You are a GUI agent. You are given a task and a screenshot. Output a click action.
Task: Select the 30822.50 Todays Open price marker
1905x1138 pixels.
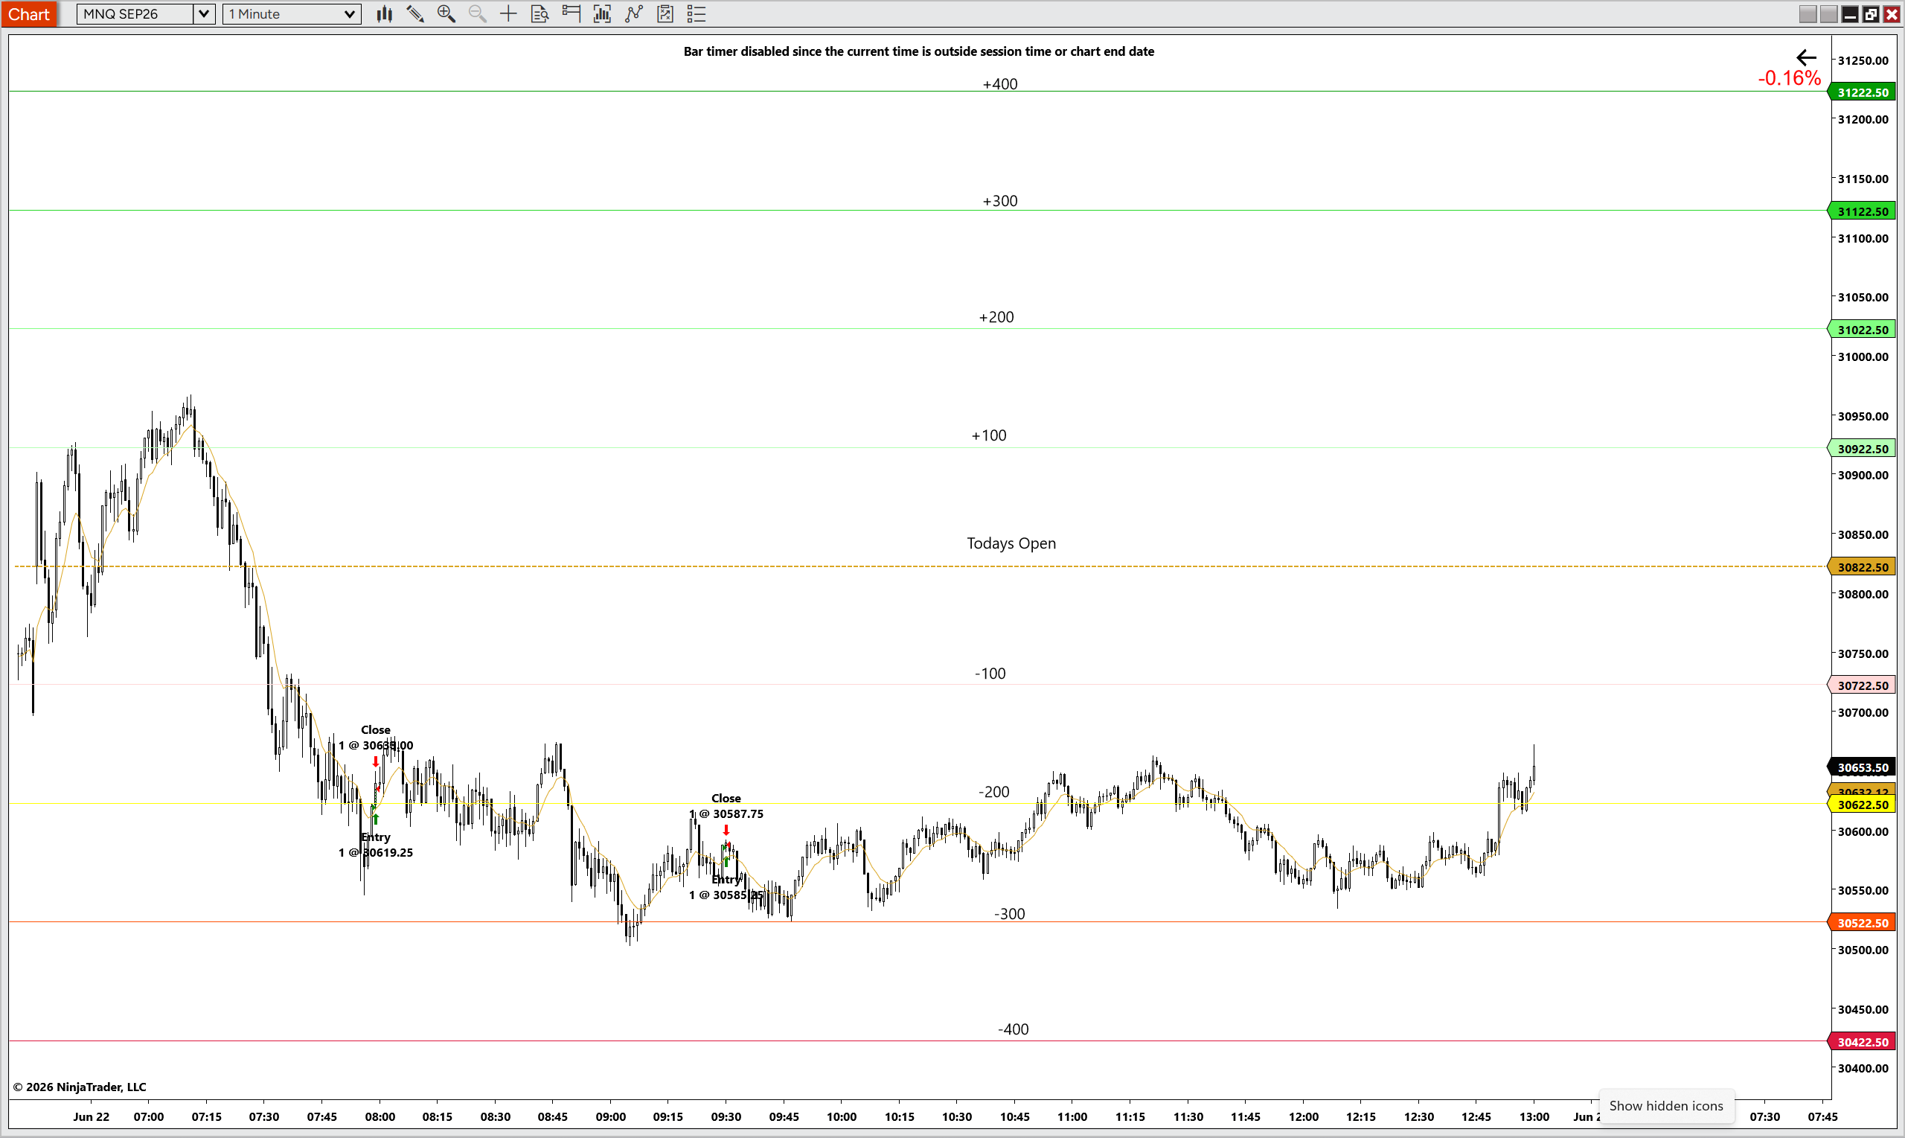tap(1863, 567)
